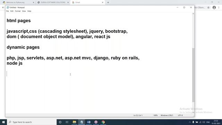Viewport: 222px width, 125px height.
Task: Click the microphone tray icon
Action: (x=193, y=122)
